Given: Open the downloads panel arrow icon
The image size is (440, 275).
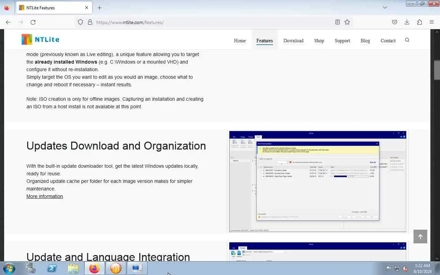Looking at the screenshot, I should click(407, 22).
